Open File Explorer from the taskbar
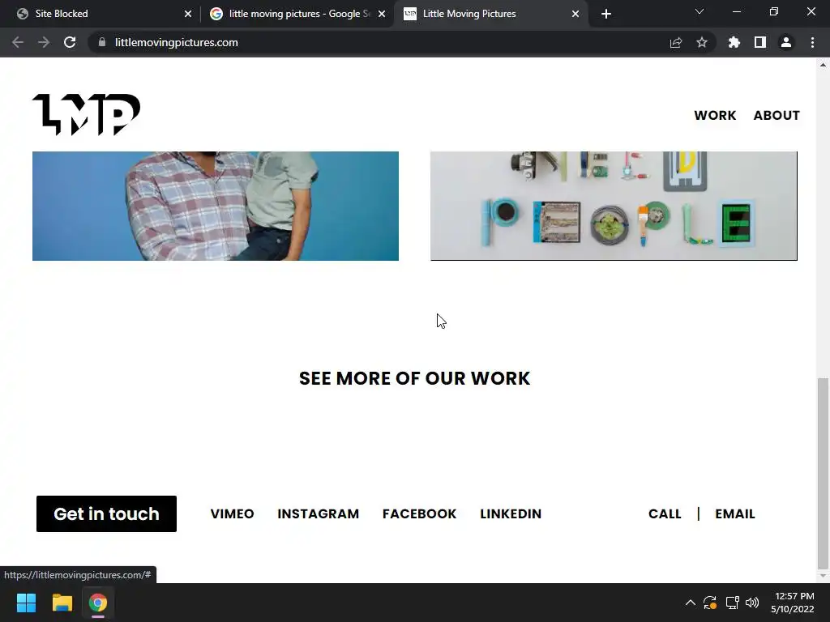 pos(62,603)
